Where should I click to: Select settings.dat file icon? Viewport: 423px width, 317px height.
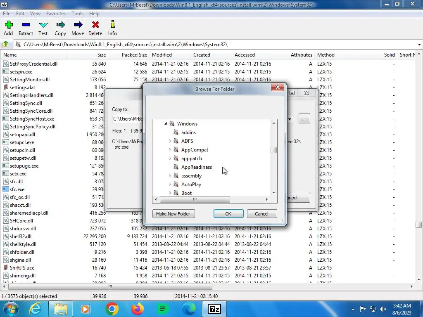pos(6,88)
